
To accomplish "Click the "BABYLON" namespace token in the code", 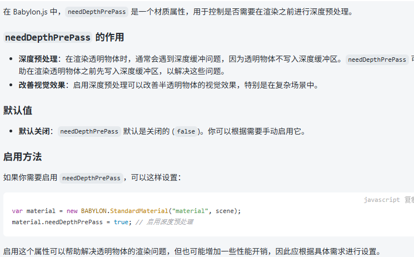I will click(x=94, y=211).
